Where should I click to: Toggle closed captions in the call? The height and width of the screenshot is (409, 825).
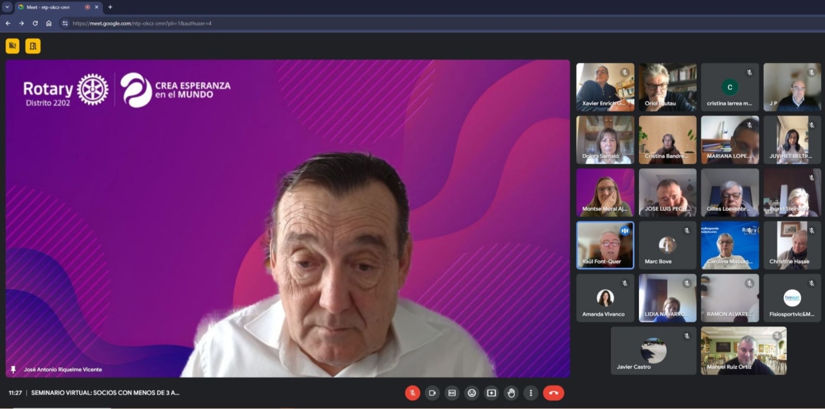452,393
